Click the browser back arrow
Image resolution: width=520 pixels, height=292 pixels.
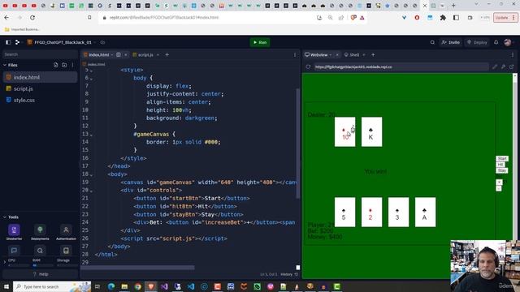coord(6,18)
